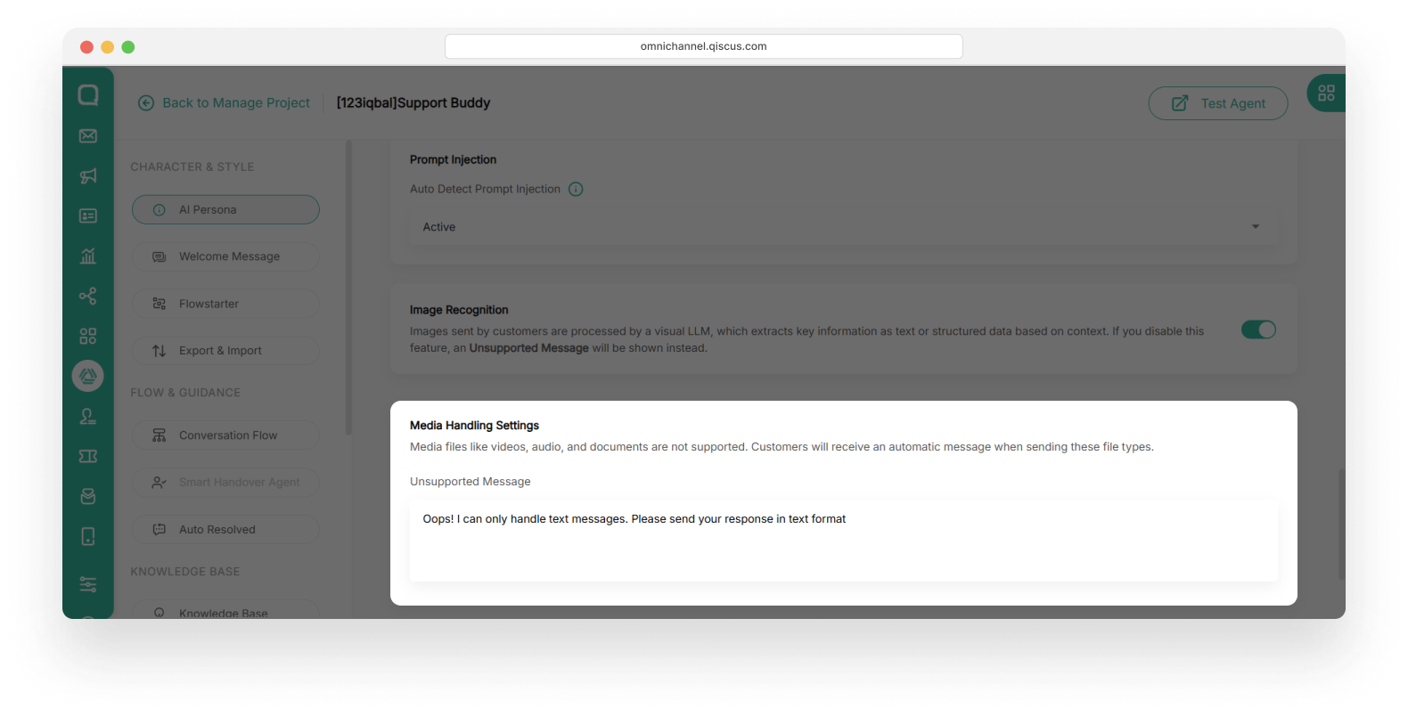1408x716 pixels.
Task: Open the Auto Detect Prompt Injection dropdown
Action: click(x=843, y=227)
